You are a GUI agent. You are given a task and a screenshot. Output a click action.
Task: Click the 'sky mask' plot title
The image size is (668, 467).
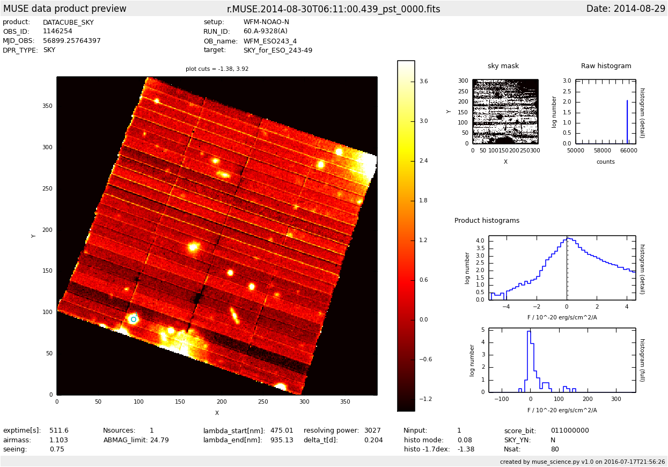coord(503,66)
